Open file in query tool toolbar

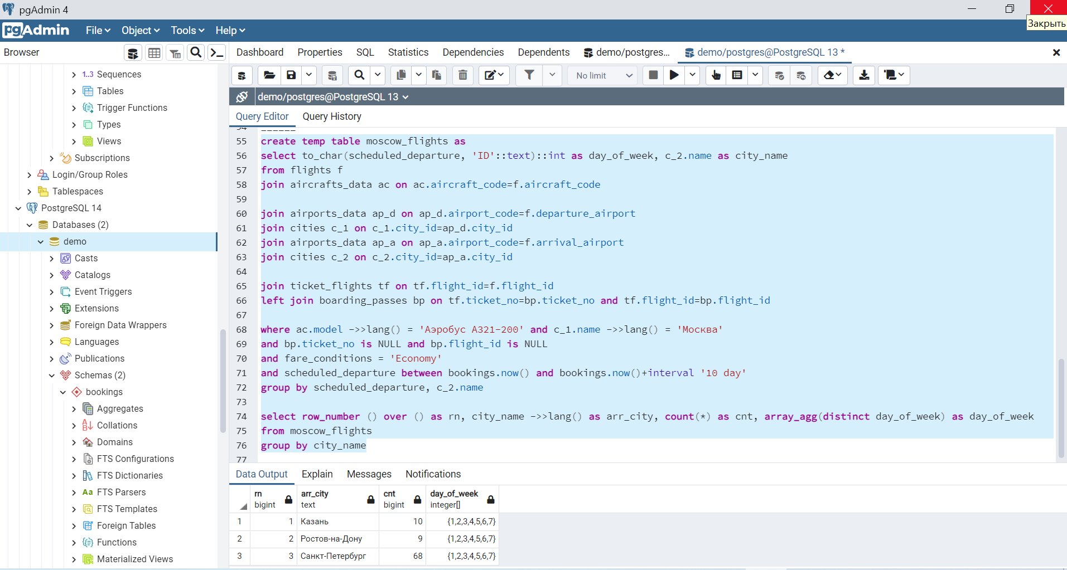(x=269, y=75)
